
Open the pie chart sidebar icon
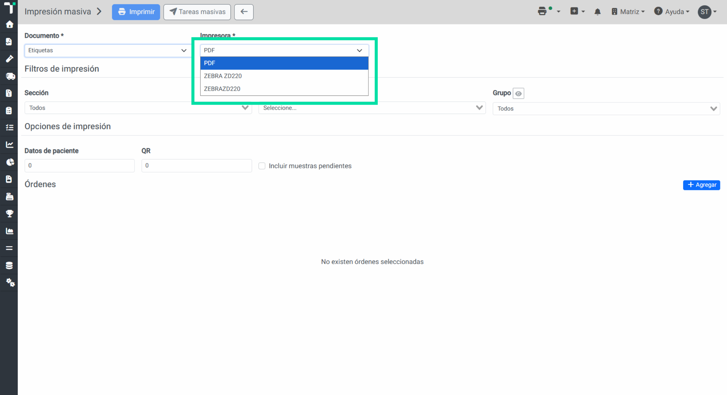pos(10,162)
